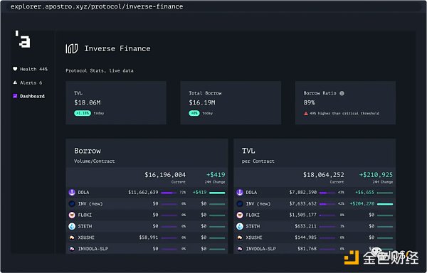This screenshot has height=273, width=427.
Task: Click the Borrow Ratio info icon
Action: (x=342, y=93)
